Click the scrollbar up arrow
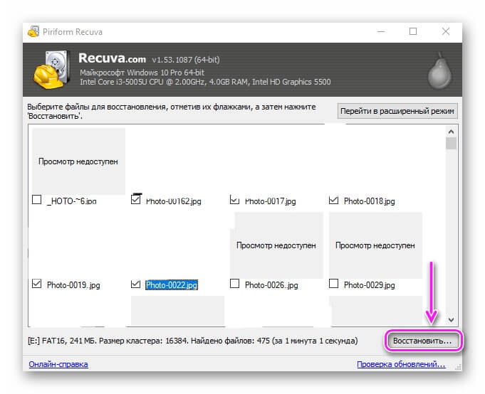Viewport: 485px width, 394px height. pyautogui.click(x=452, y=132)
